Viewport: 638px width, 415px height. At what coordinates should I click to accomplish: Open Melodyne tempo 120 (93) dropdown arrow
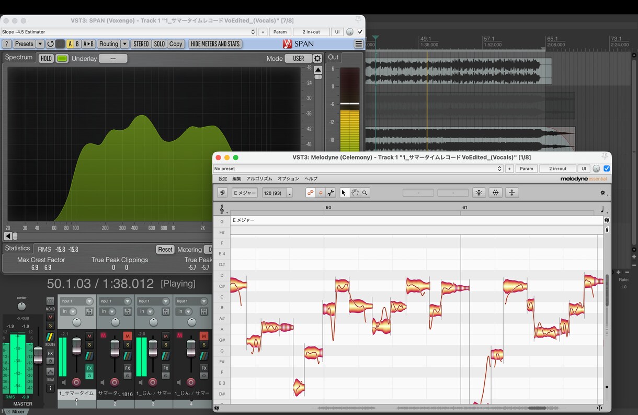[x=290, y=193]
